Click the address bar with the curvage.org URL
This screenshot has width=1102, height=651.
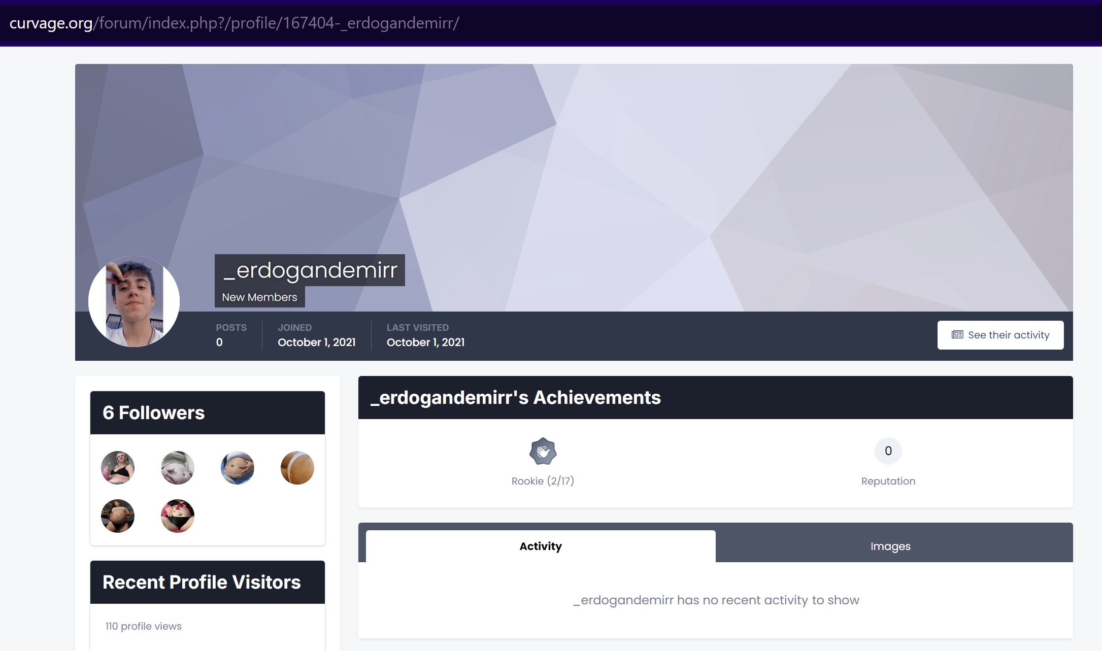tap(551, 23)
